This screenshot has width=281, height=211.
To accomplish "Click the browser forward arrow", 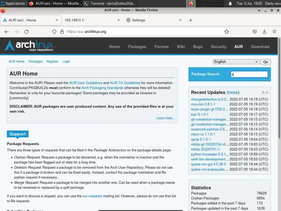I will coord(16,32).
